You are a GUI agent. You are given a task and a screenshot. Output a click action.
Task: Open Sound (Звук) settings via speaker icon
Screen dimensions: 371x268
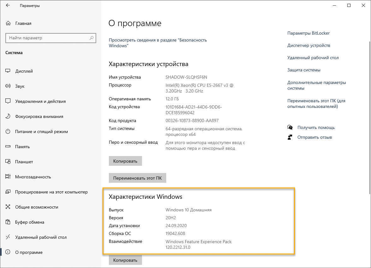click(8, 86)
